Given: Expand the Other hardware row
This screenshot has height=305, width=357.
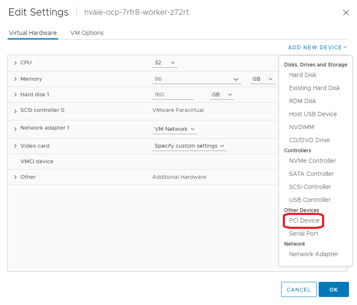Looking at the screenshot, I should point(16,177).
